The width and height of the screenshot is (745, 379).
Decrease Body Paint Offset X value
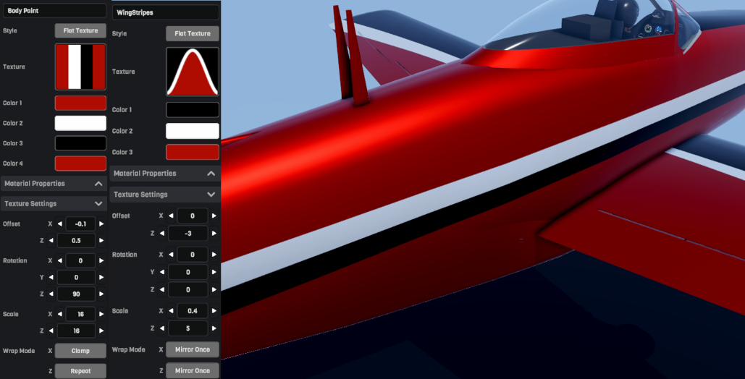[x=60, y=223]
